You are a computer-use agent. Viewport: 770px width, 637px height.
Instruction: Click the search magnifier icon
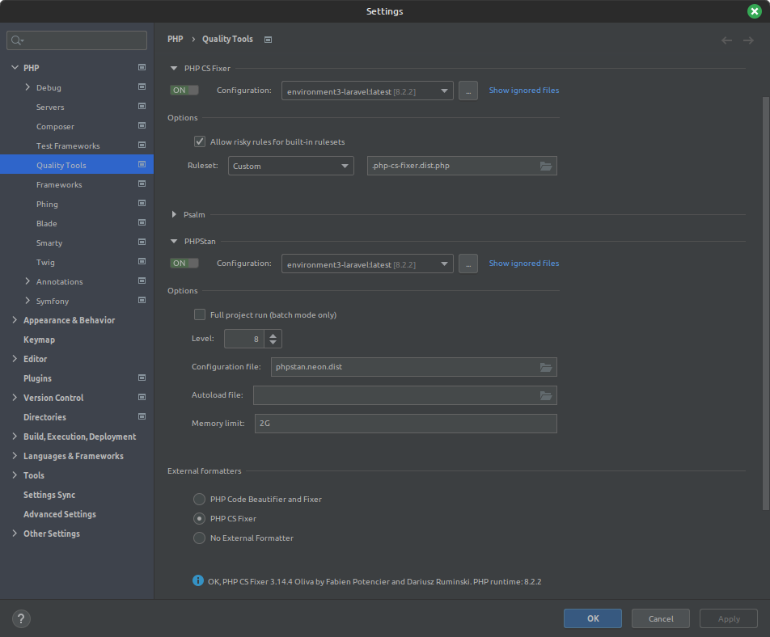click(17, 40)
